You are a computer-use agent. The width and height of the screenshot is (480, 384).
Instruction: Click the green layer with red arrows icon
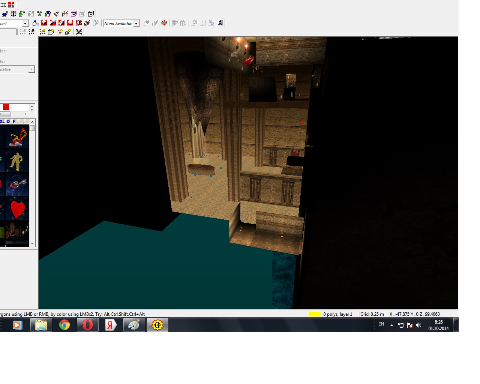coord(164,23)
